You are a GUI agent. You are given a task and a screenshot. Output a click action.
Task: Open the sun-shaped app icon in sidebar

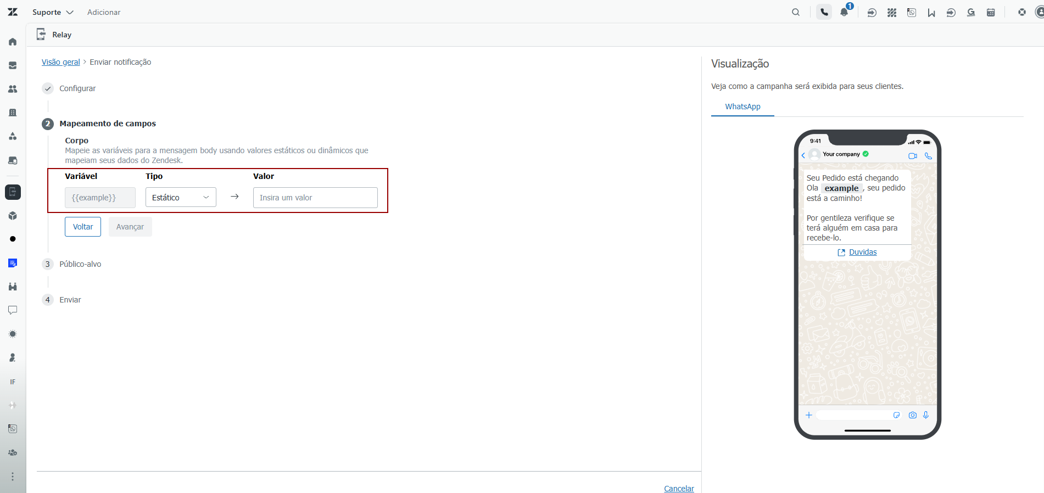(13, 334)
